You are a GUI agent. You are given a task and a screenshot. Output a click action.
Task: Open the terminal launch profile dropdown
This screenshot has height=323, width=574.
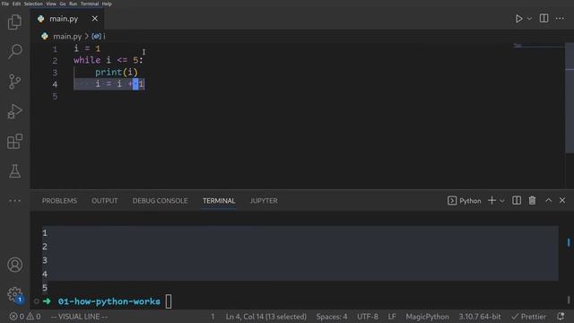[502, 201]
